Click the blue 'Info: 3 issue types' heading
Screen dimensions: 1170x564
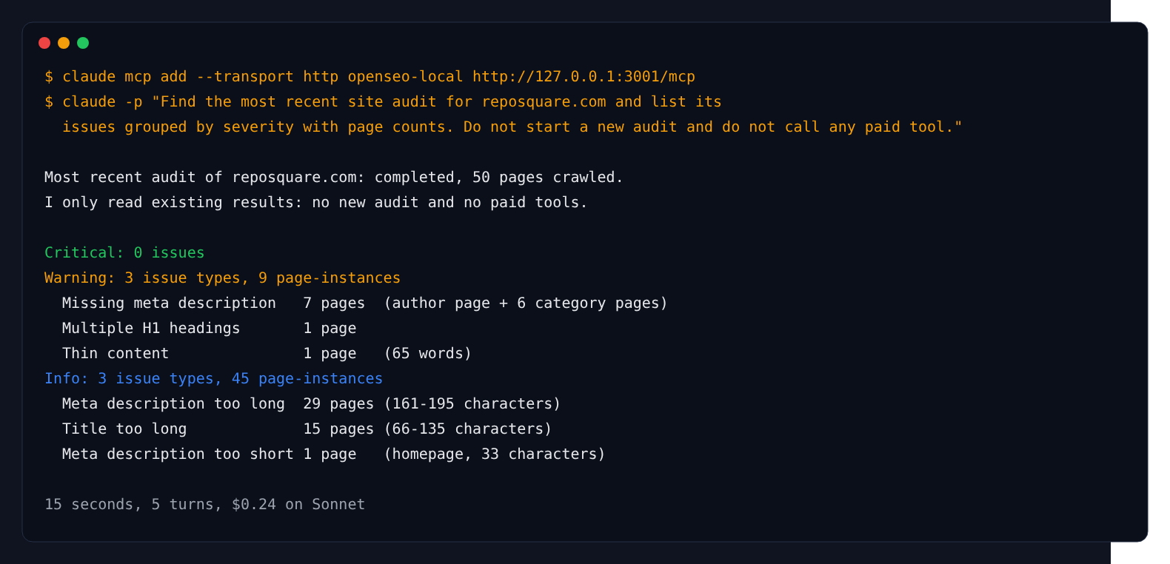click(x=213, y=379)
